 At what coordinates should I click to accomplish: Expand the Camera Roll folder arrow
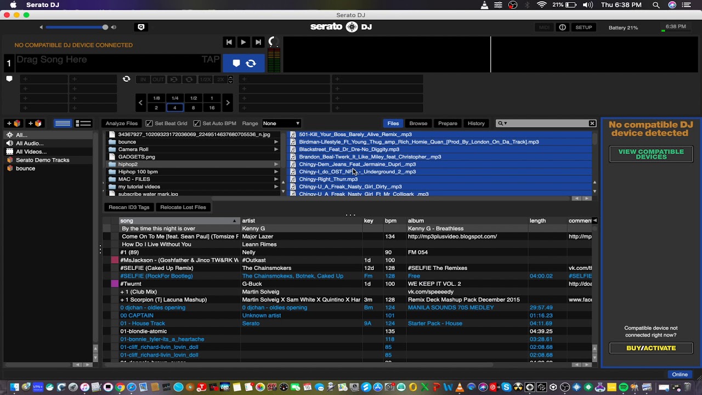(x=276, y=149)
